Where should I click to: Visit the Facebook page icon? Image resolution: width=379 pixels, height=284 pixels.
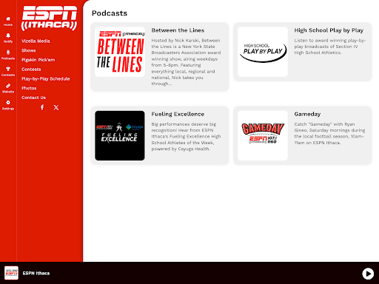(x=42, y=107)
